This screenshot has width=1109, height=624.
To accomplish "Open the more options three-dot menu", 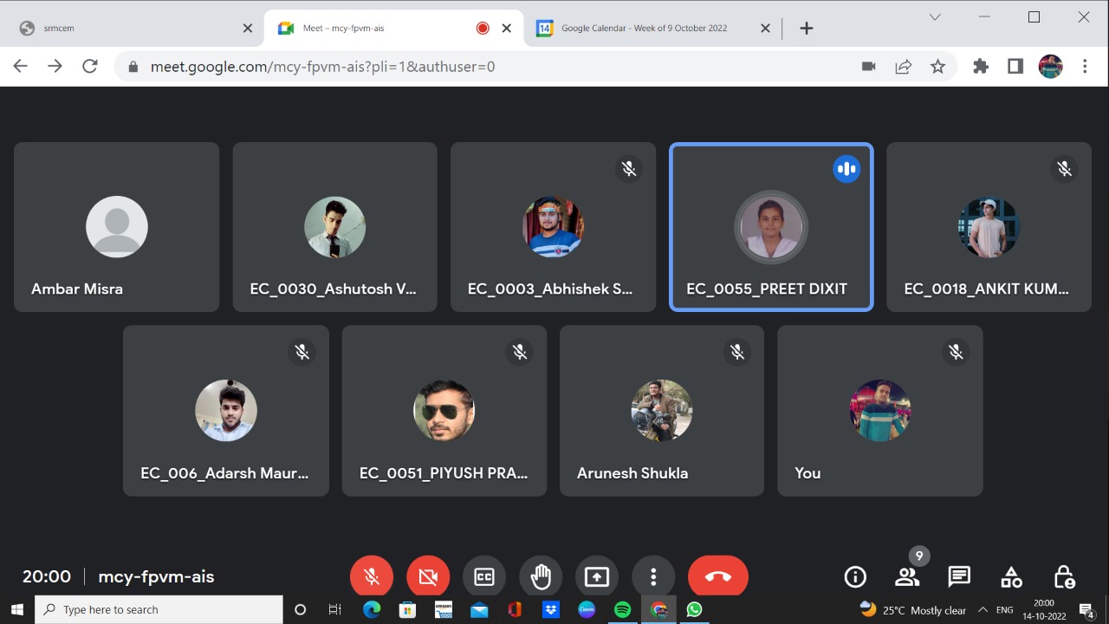I will coord(653,577).
